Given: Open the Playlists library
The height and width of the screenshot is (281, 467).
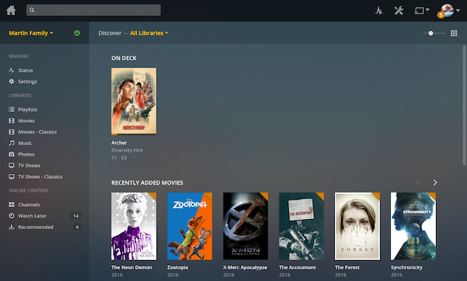Looking at the screenshot, I should point(28,109).
